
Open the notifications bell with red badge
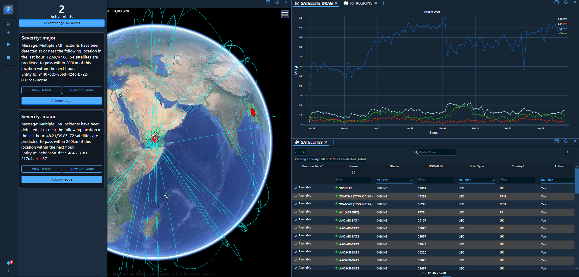tap(9, 263)
